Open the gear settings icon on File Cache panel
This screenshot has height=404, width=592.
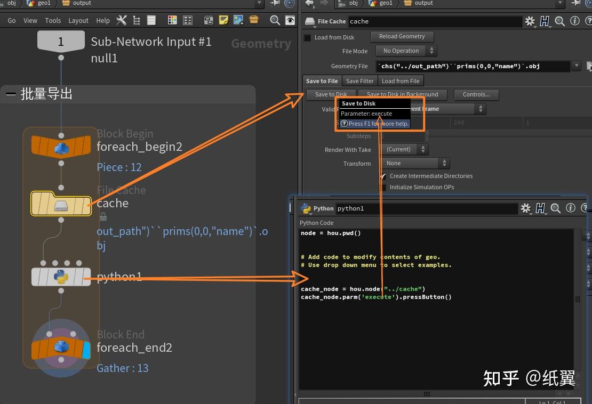pos(530,21)
